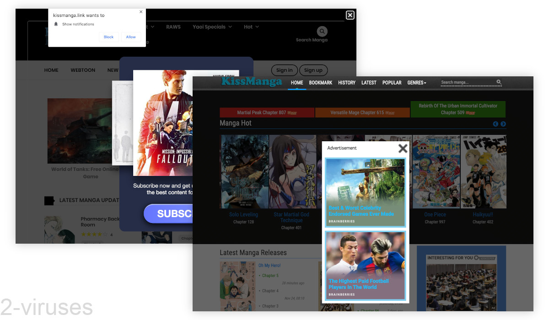549x320 pixels.
Task: Open the Search Manga magnifier in back window
Action: click(323, 32)
